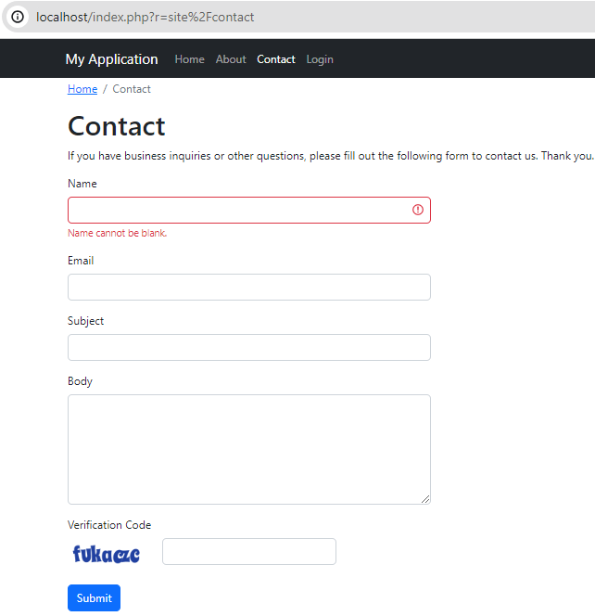
Task: Click the Contact breadcrumb item
Action: (132, 89)
